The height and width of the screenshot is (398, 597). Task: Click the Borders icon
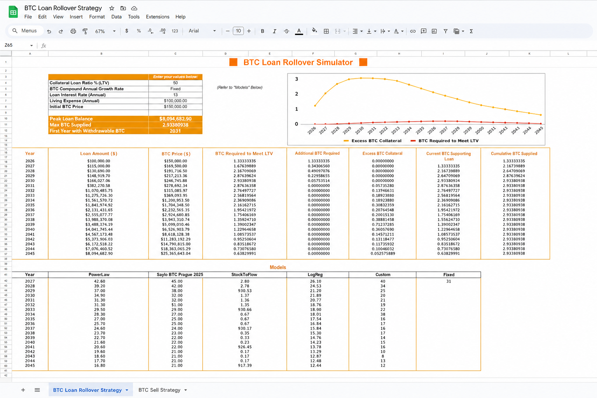(x=326, y=31)
